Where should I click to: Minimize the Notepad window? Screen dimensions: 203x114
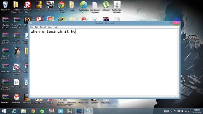click(x=167, y=23)
